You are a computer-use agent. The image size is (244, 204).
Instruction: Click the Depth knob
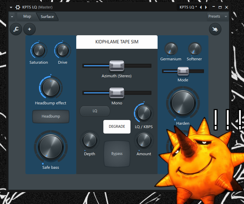[89, 140]
